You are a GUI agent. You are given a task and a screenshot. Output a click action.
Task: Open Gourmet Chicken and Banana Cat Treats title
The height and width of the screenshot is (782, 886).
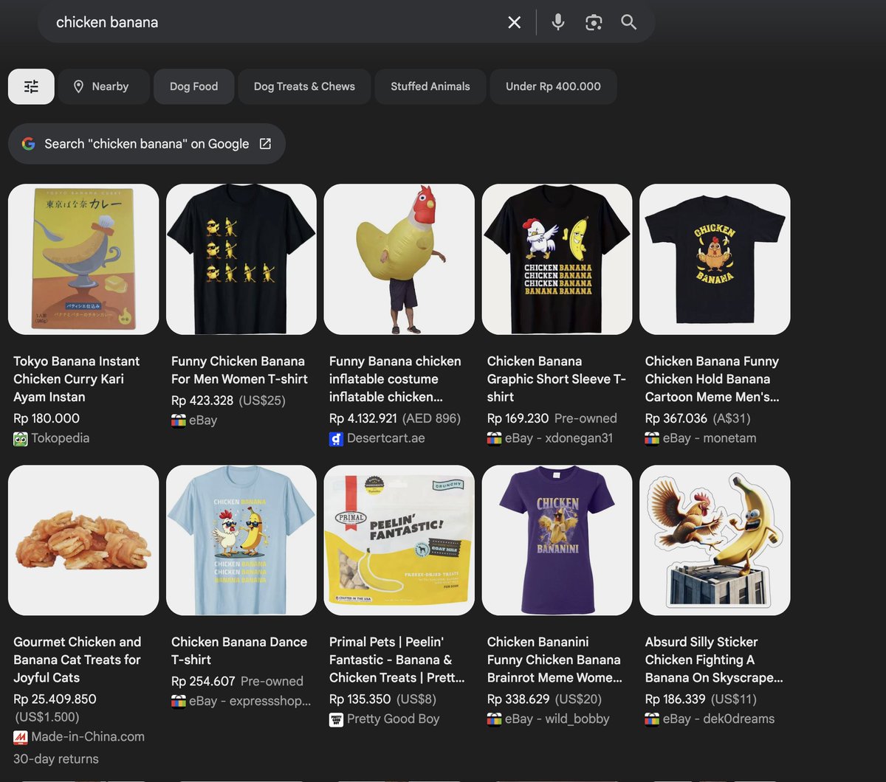78,660
